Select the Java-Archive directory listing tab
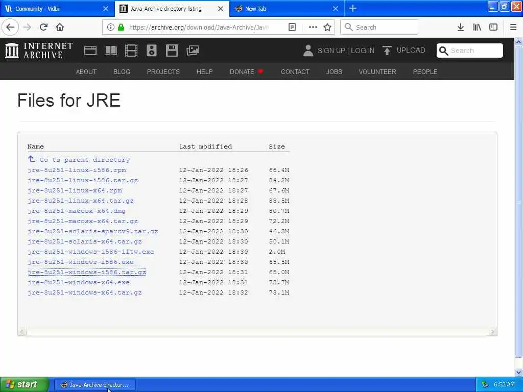The width and height of the screenshot is (523, 392). coord(166,9)
